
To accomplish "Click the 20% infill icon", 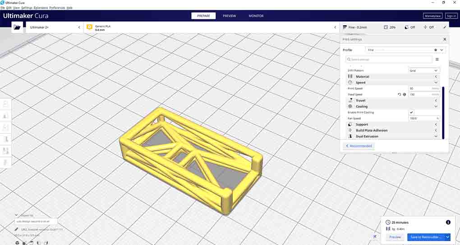I will pyautogui.click(x=386, y=27).
